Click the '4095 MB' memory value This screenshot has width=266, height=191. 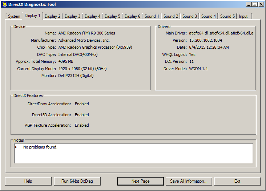coord(66,61)
